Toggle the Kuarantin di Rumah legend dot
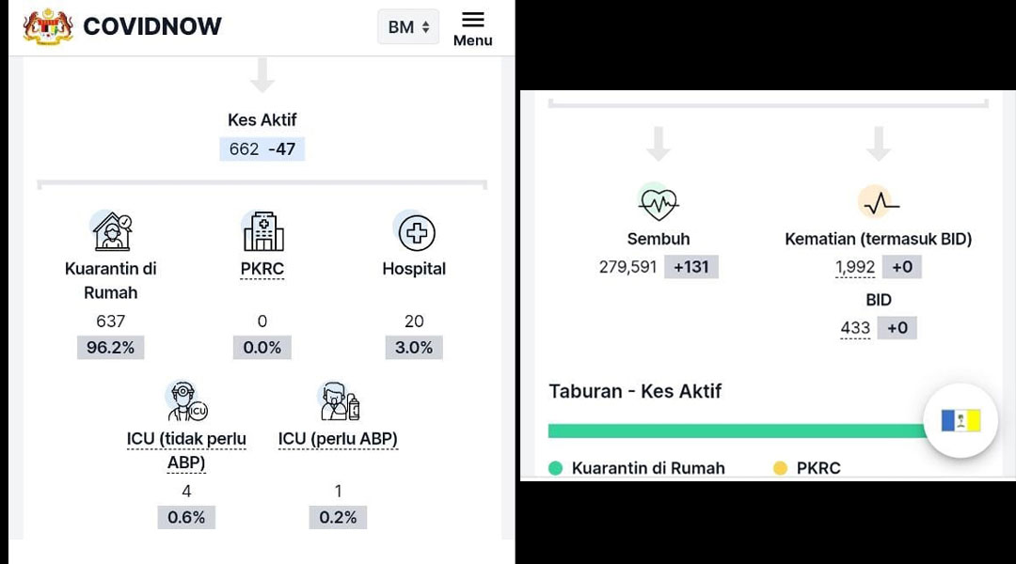Image resolution: width=1016 pixels, height=564 pixels. pos(555,468)
